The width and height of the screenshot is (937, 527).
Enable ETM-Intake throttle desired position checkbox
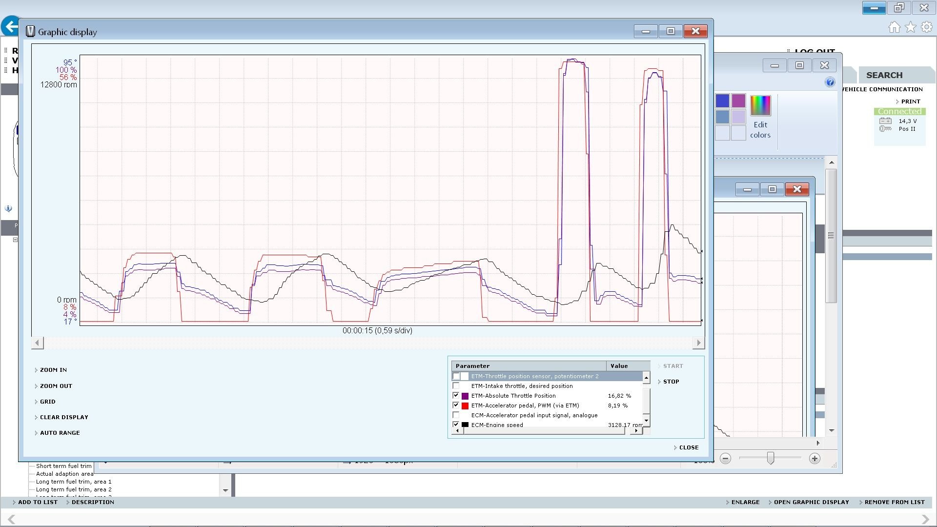(x=456, y=386)
